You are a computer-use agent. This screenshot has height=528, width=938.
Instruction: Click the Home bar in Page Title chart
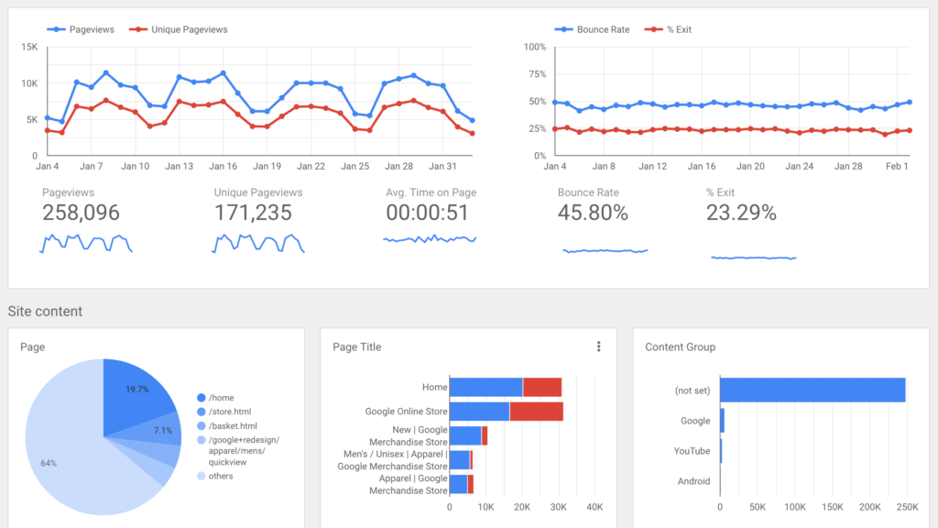pyautogui.click(x=485, y=387)
